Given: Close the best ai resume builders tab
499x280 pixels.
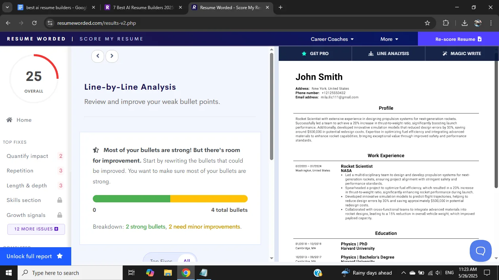Looking at the screenshot, I should (94, 7).
